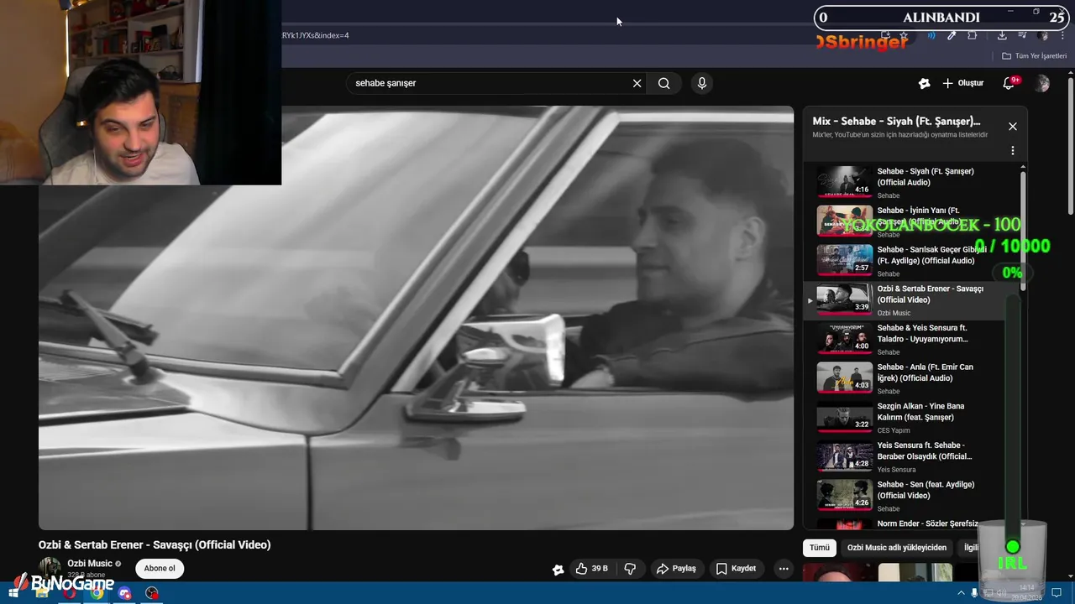
Task: Play Sezgin Alkan - Yine Bana Kalırım
Action: click(910, 418)
